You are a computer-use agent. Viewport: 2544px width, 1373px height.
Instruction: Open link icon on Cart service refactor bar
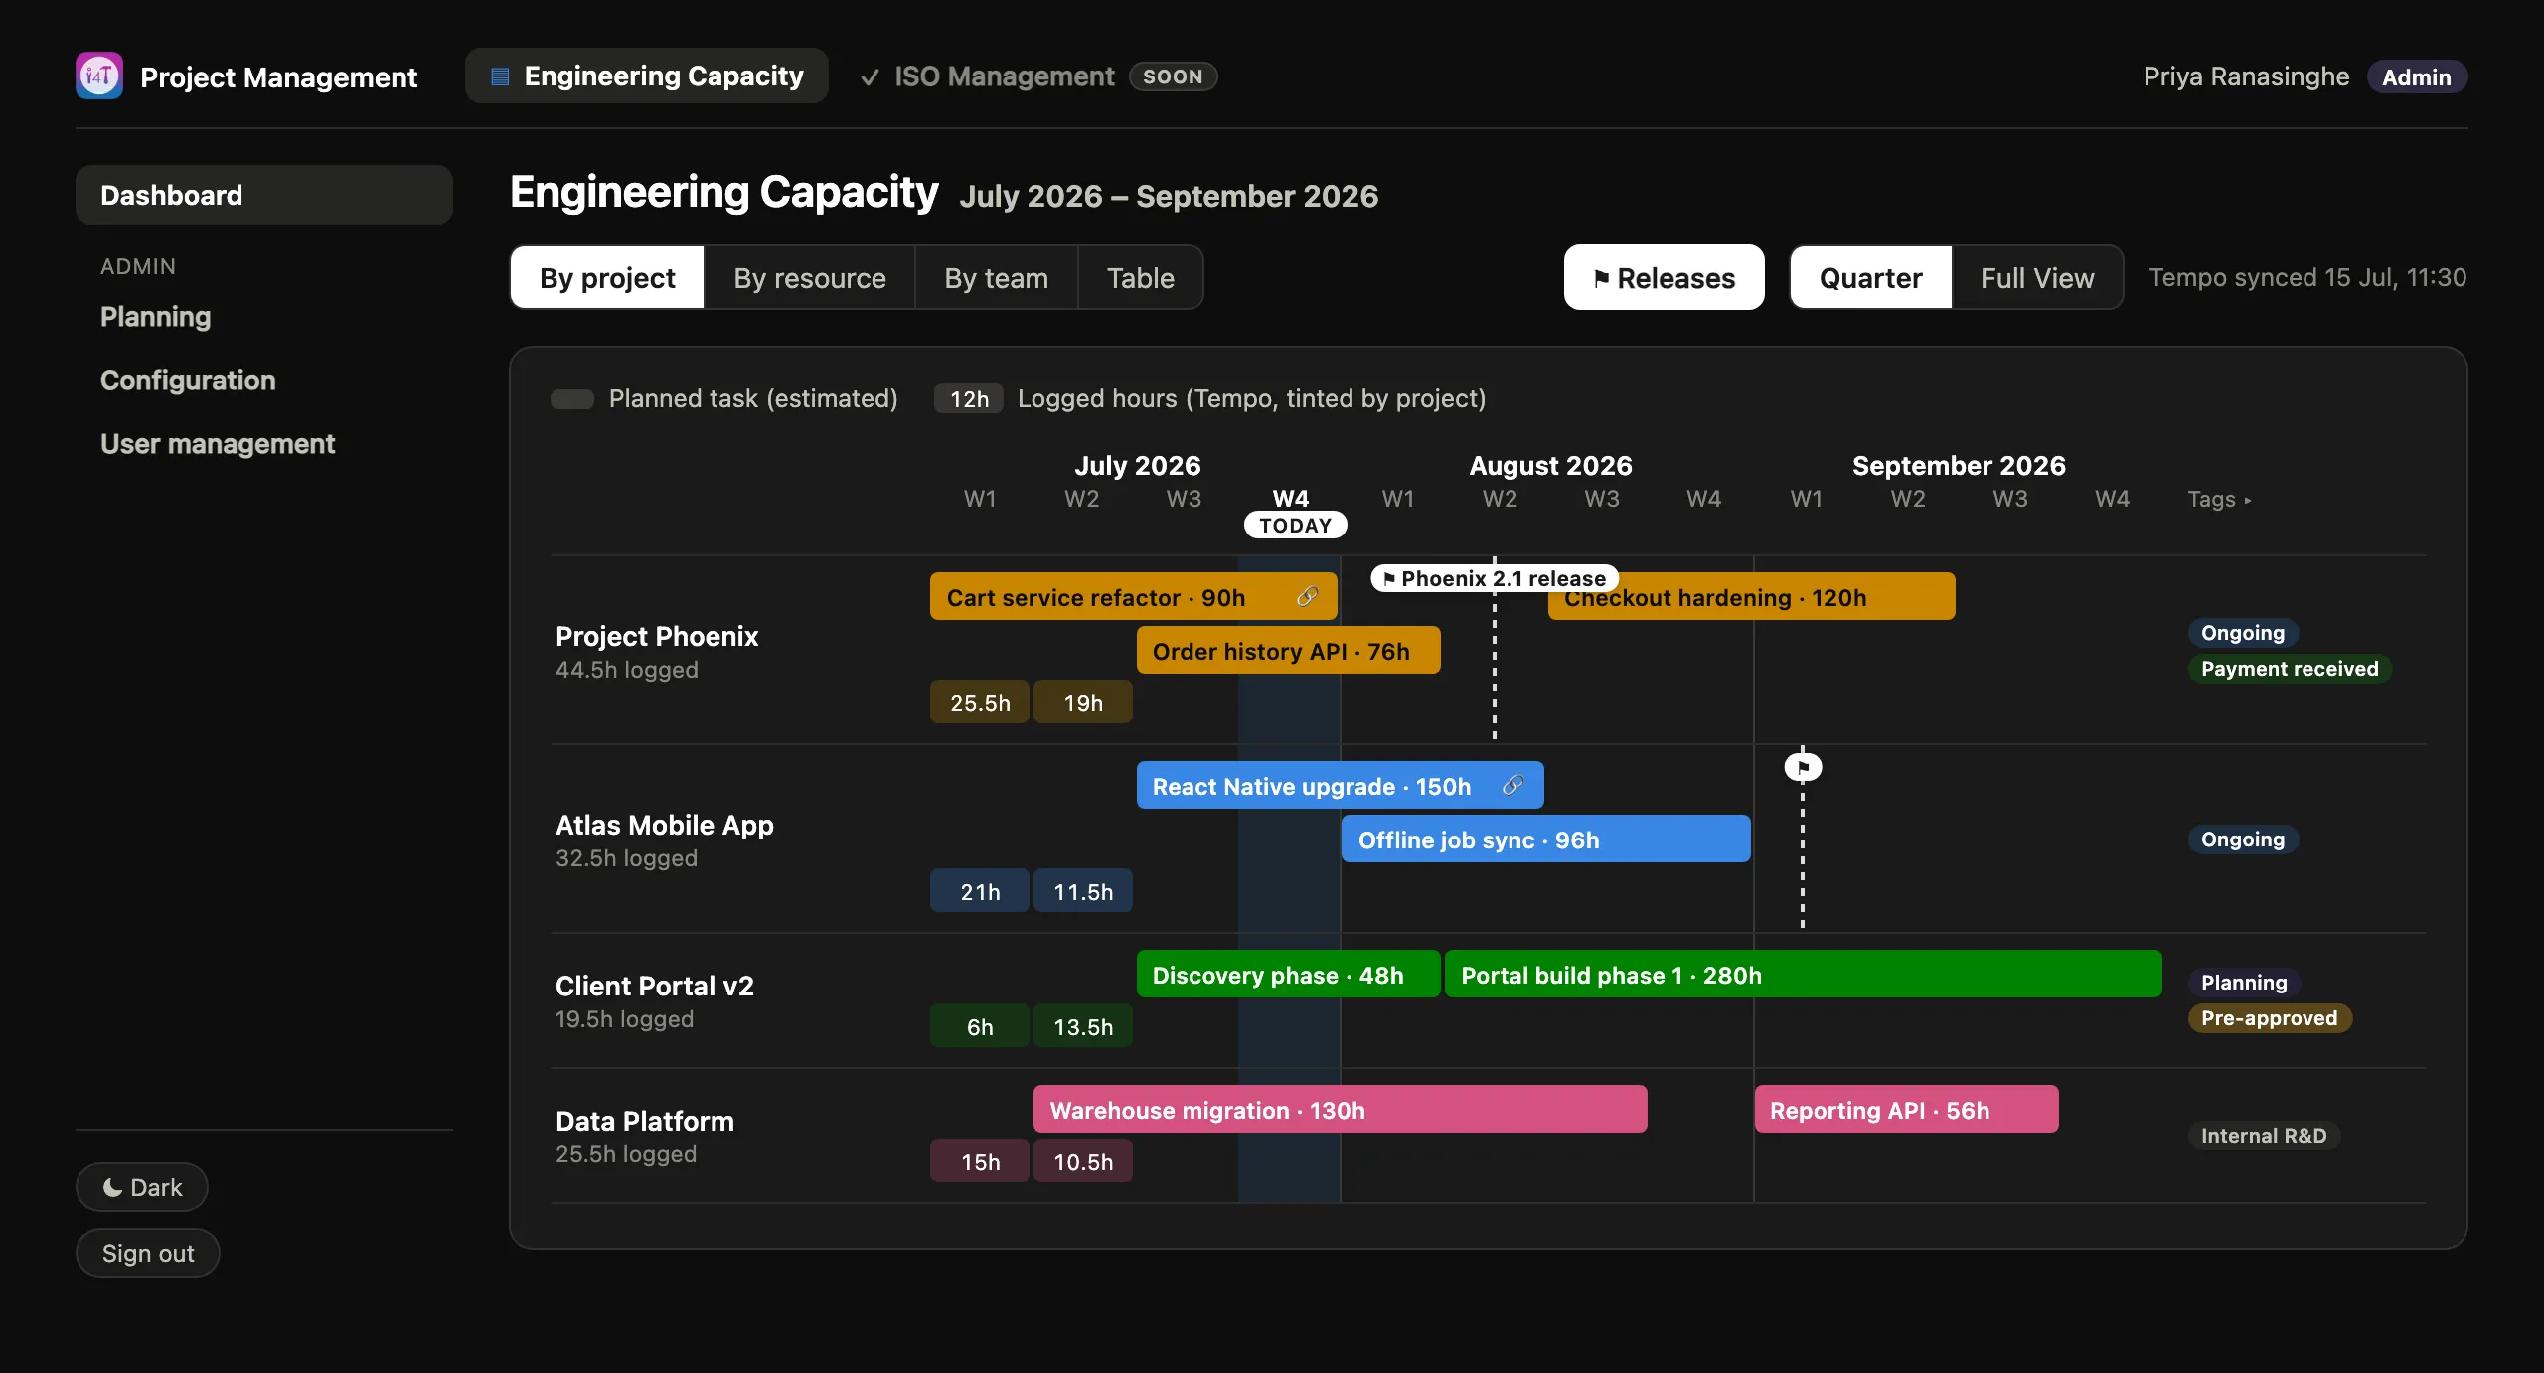(1307, 596)
